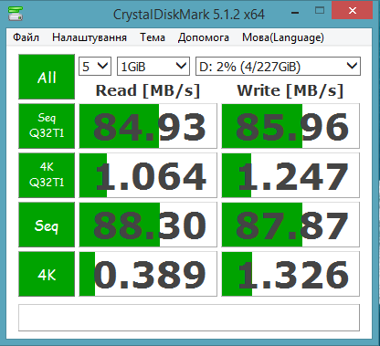Click the Read [MB/s] column header
Viewport: 380px width, 346px height.
coord(148,90)
